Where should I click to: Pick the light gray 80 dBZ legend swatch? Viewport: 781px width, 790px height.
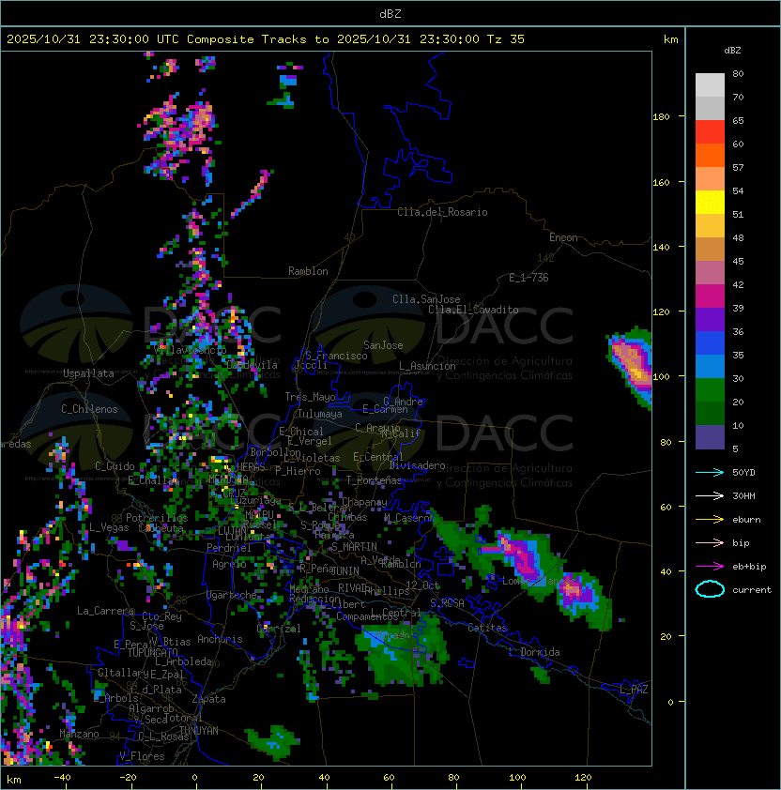(710, 85)
